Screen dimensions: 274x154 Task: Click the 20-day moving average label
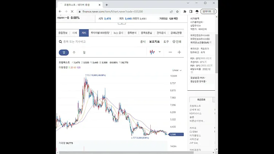click(x=72, y=67)
